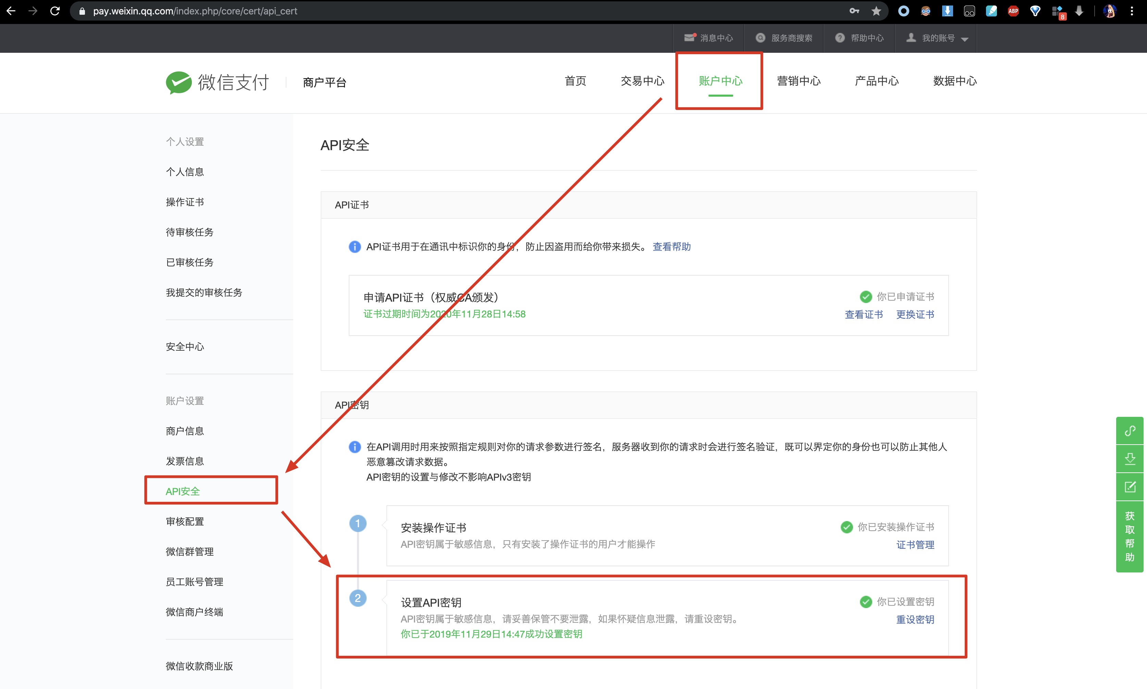Click the bookmark star icon
The height and width of the screenshot is (689, 1147).
pos(876,11)
